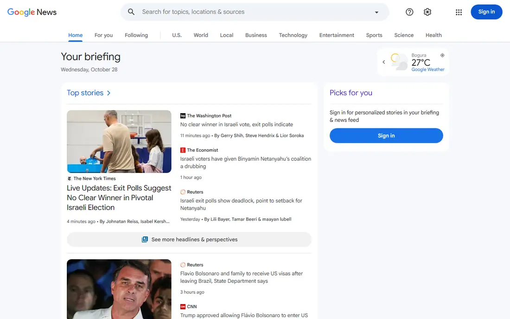Open the Science news section

tap(404, 35)
